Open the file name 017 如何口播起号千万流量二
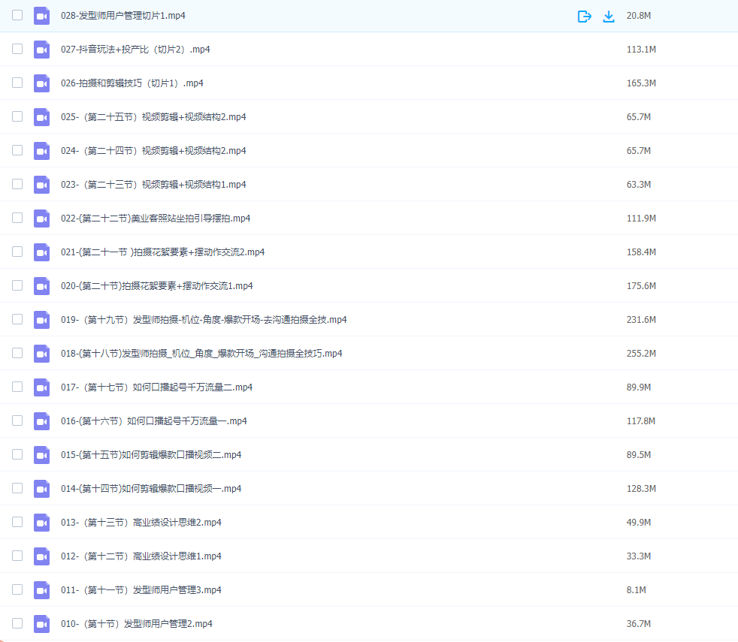This screenshot has width=738, height=642. pos(156,387)
